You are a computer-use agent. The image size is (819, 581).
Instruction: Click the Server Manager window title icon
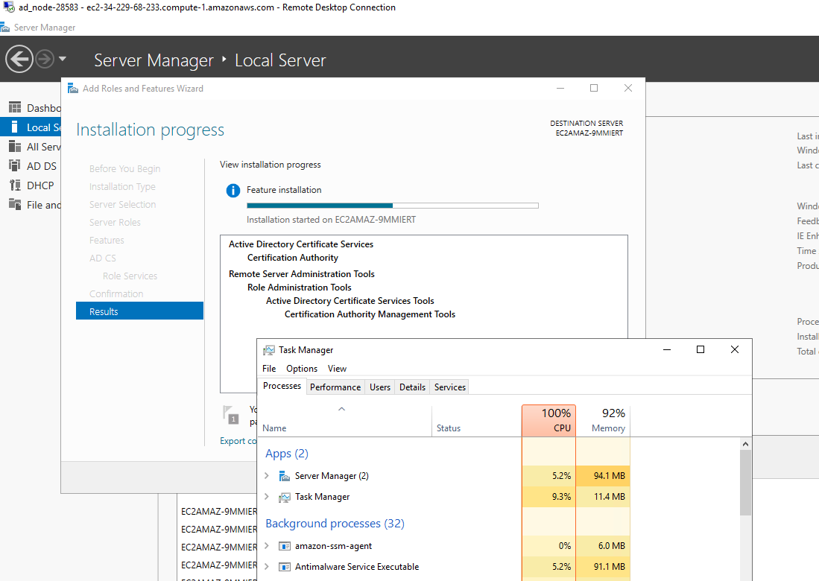tap(5, 27)
